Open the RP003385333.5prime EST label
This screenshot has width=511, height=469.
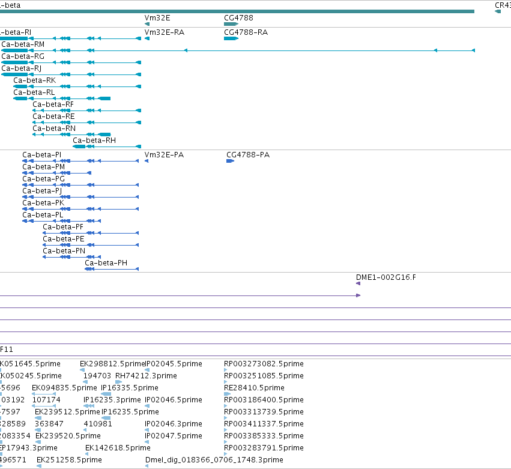(x=264, y=436)
